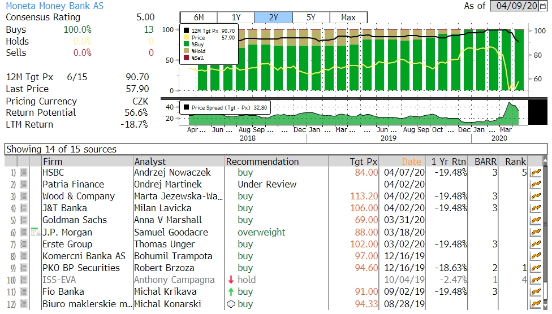Click Showing 14 of 15 sources label
552x314 pixels.
[x=61, y=149]
